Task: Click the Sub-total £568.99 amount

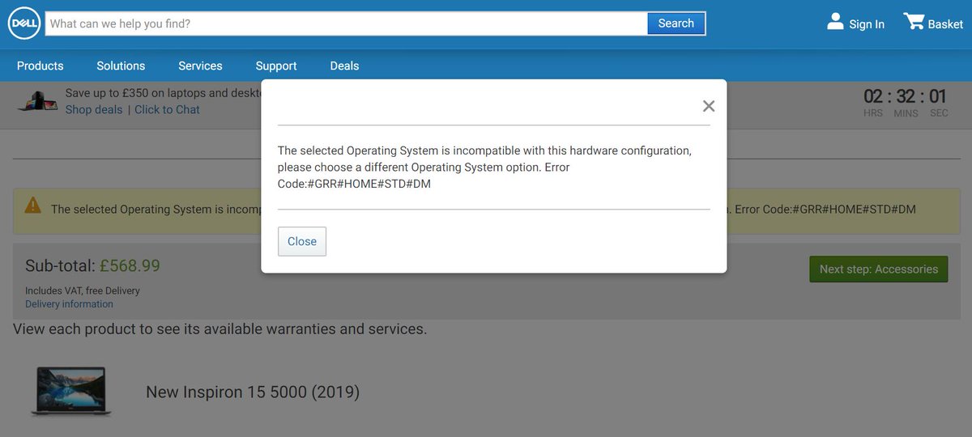Action: pyautogui.click(x=130, y=265)
